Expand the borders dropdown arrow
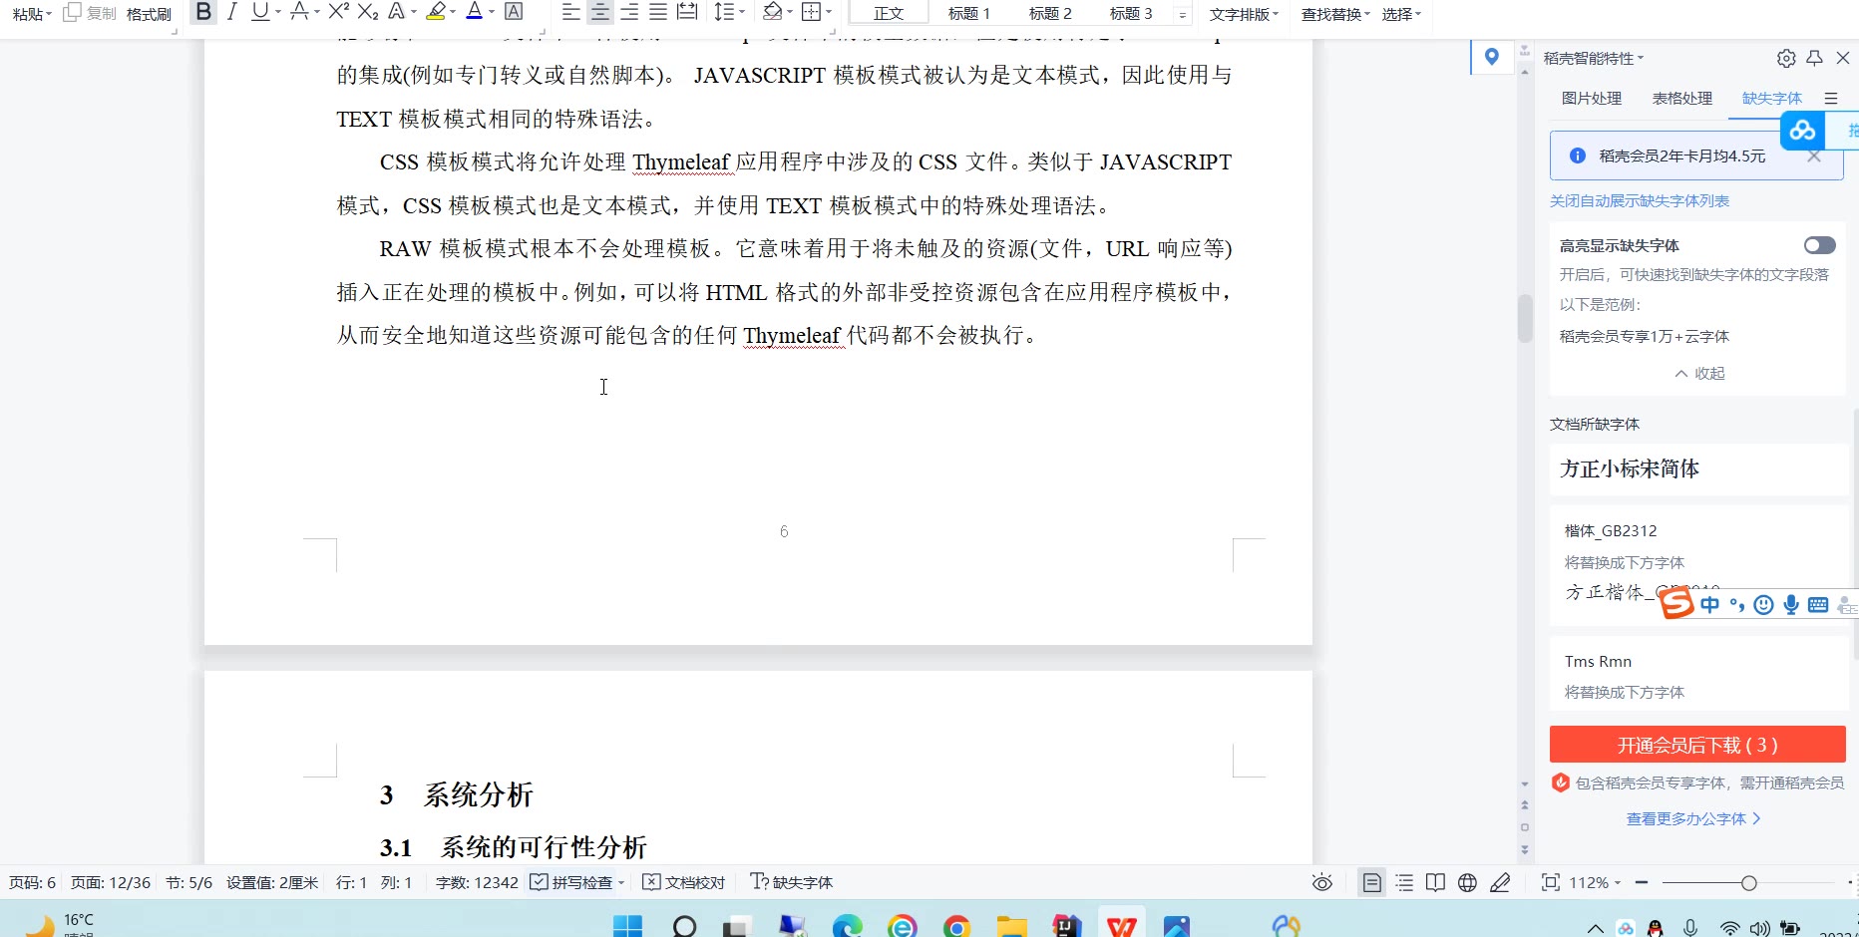This screenshot has height=937, width=1859. (829, 13)
